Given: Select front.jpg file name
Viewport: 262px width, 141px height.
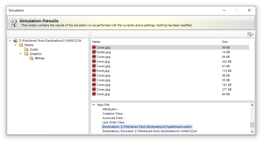Looking at the screenshot, I should 103,71.
